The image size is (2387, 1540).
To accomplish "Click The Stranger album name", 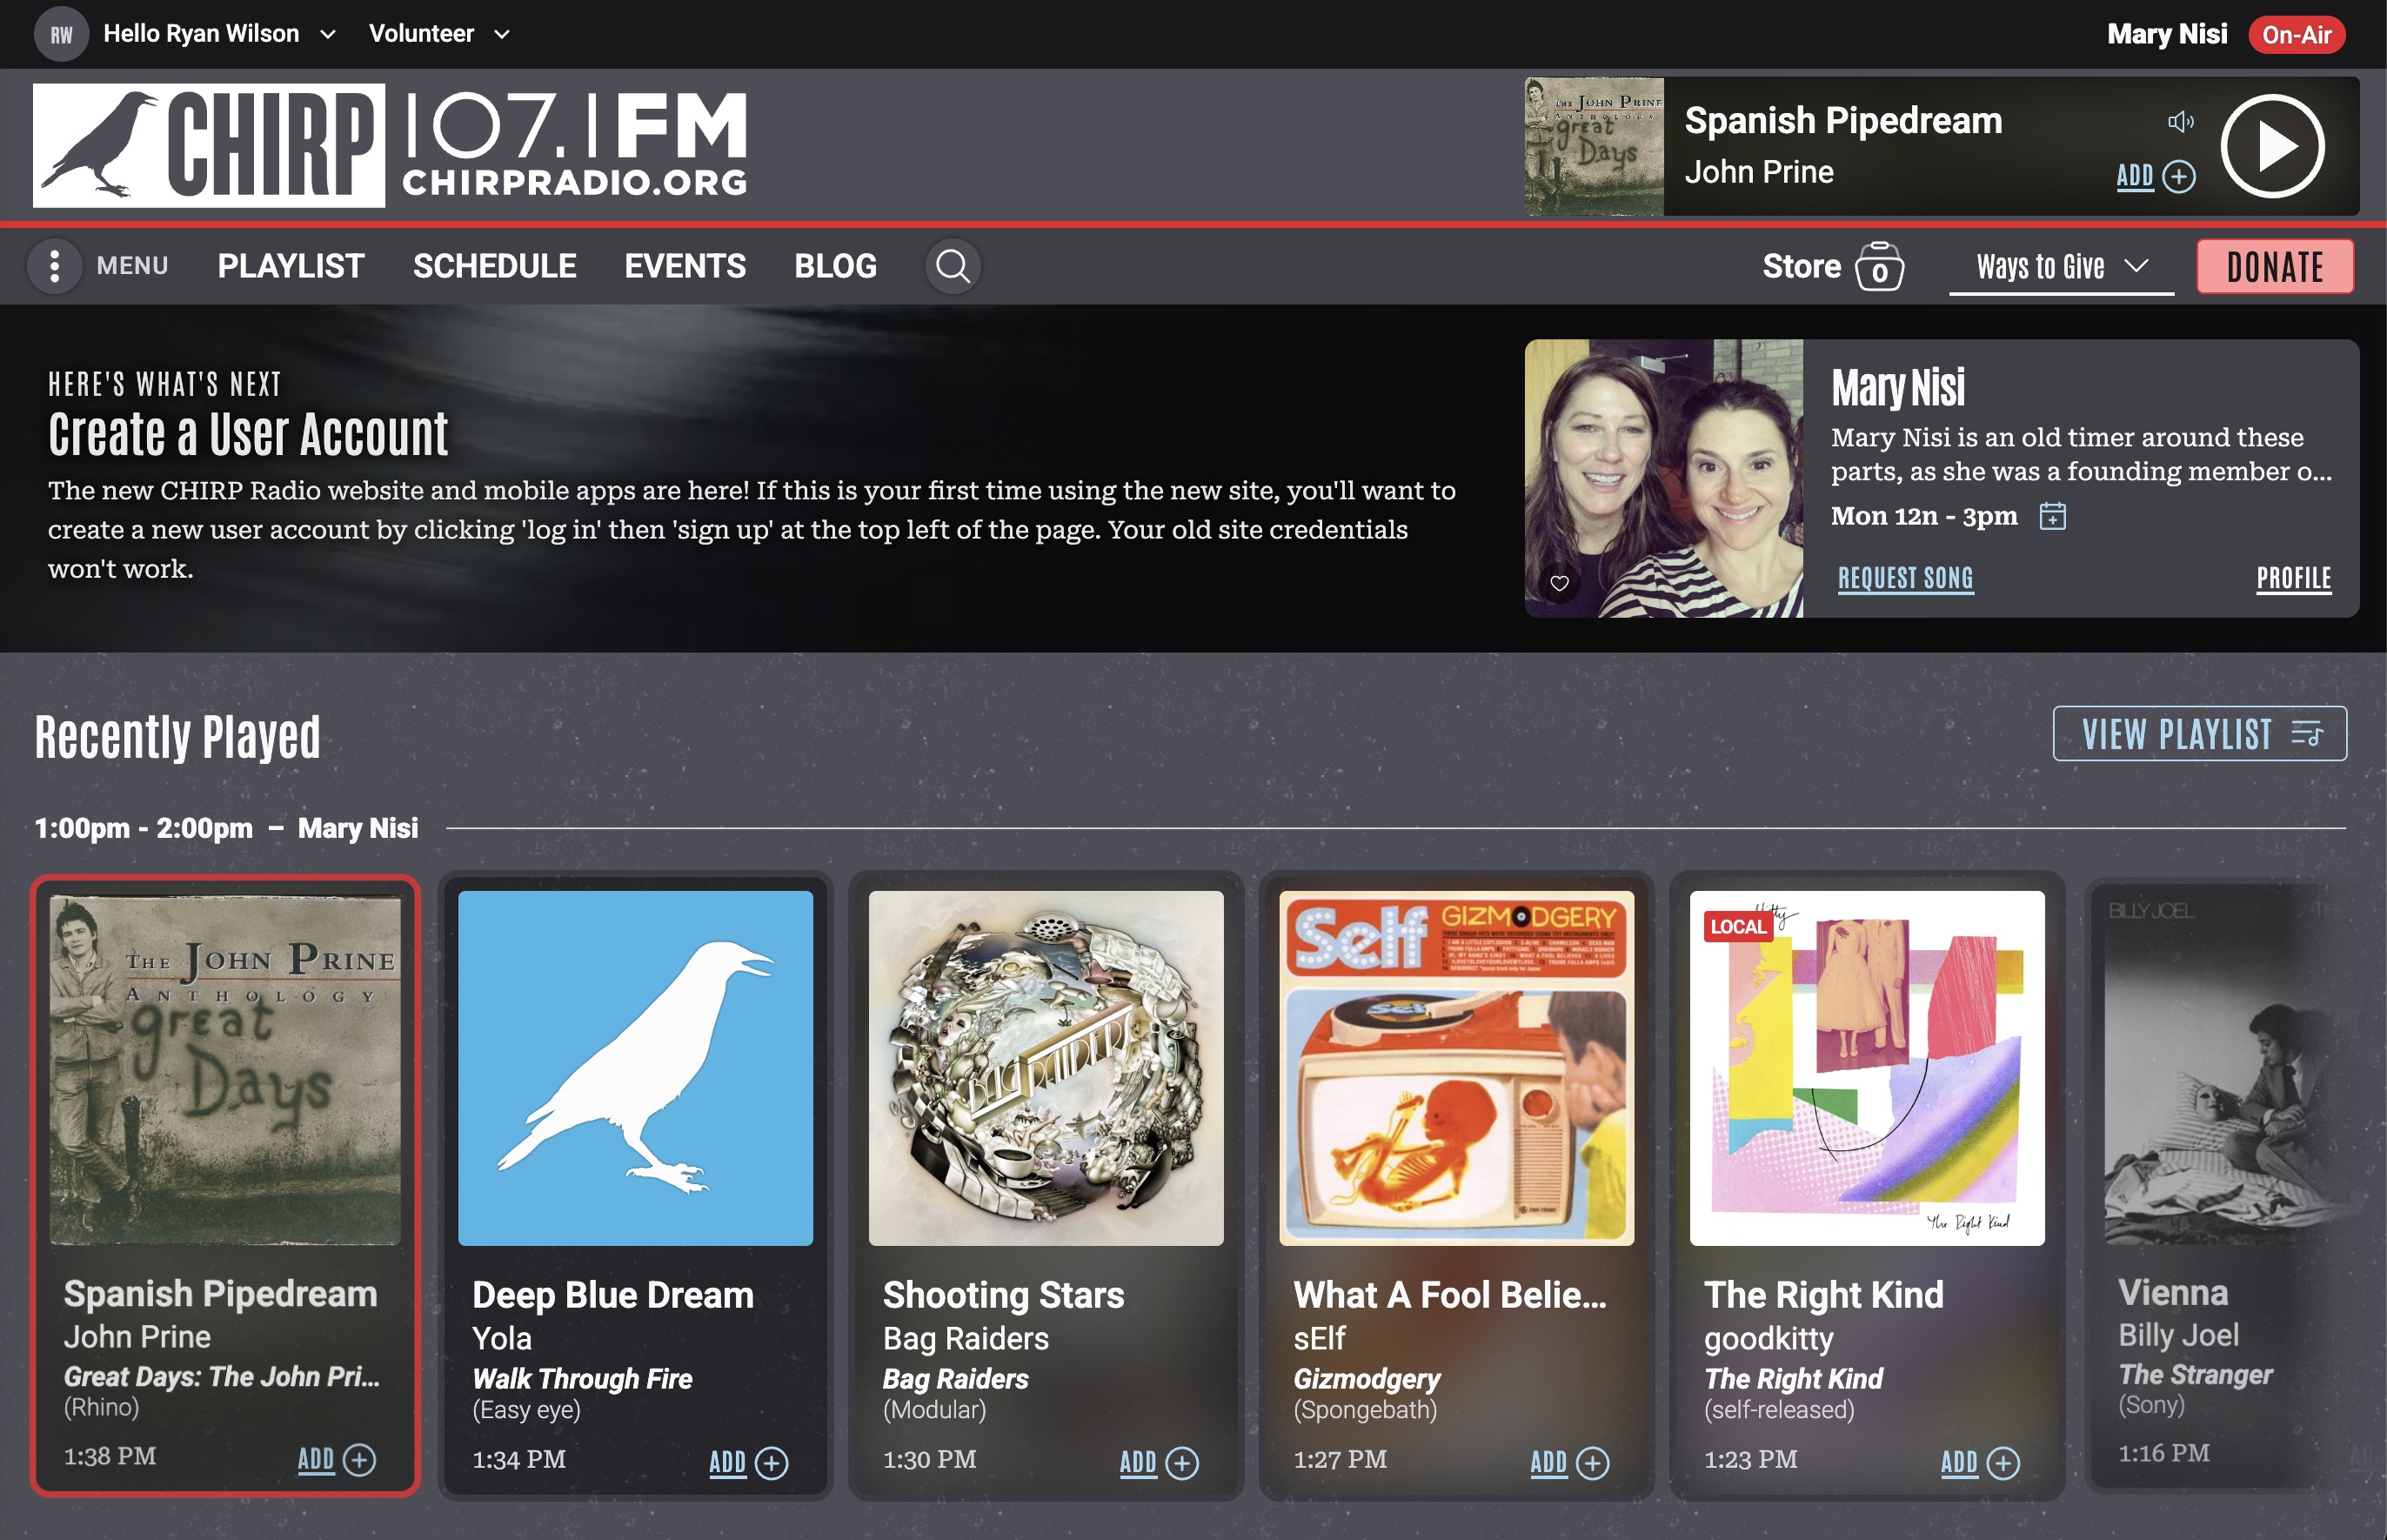I will (x=2195, y=1375).
